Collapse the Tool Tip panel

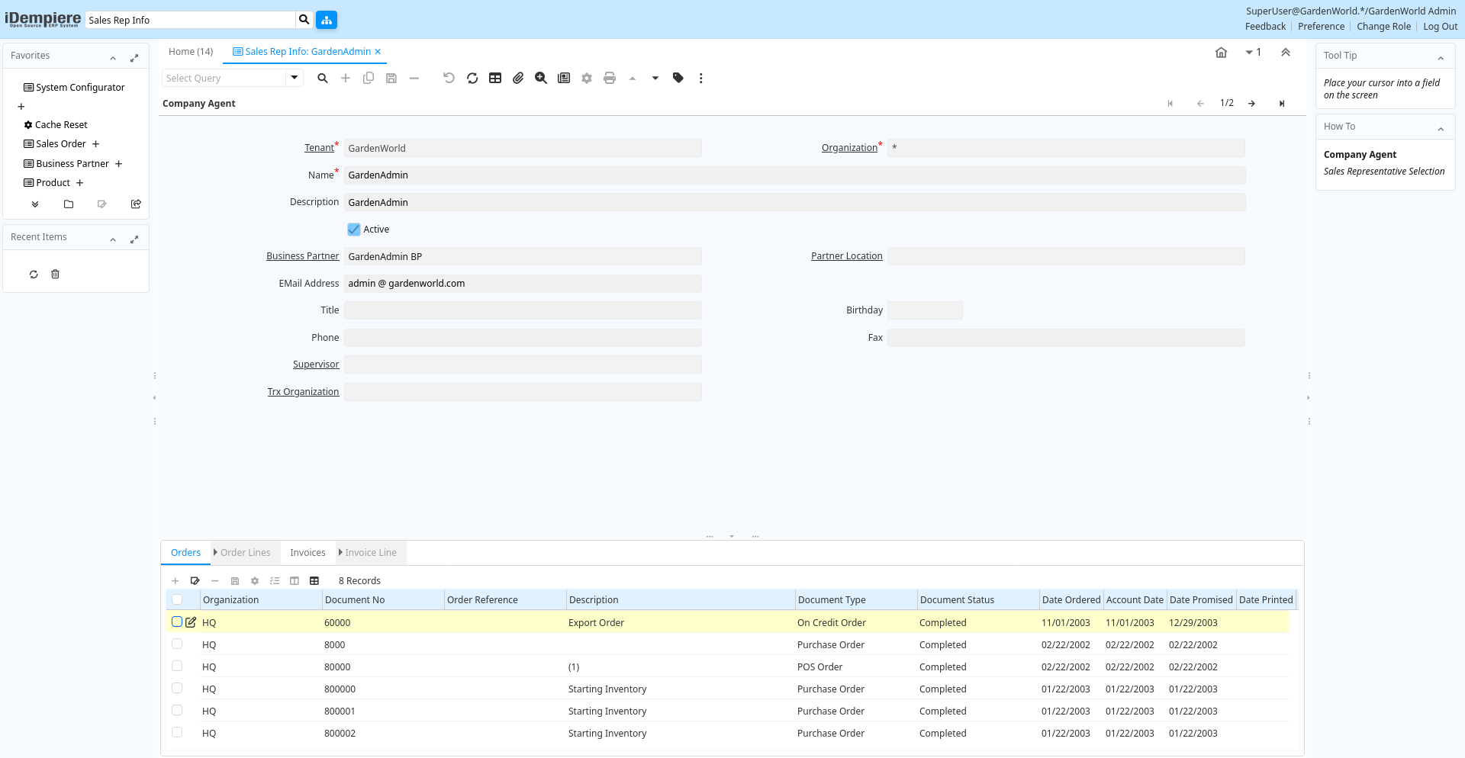(1441, 58)
